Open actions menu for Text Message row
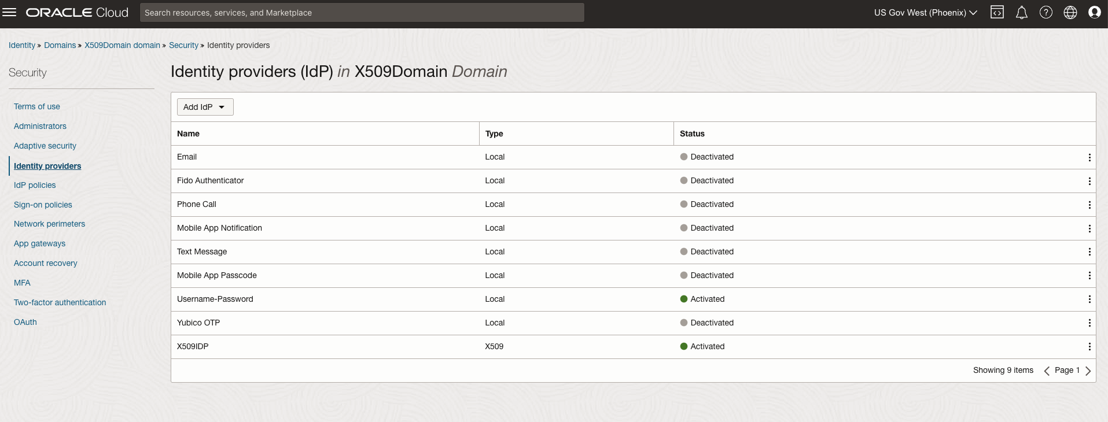This screenshot has width=1108, height=422. [1089, 252]
